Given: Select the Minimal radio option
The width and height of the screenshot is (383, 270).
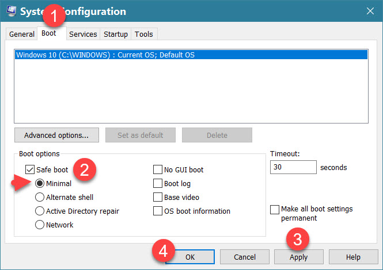Looking at the screenshot, I should click(40, 184).
